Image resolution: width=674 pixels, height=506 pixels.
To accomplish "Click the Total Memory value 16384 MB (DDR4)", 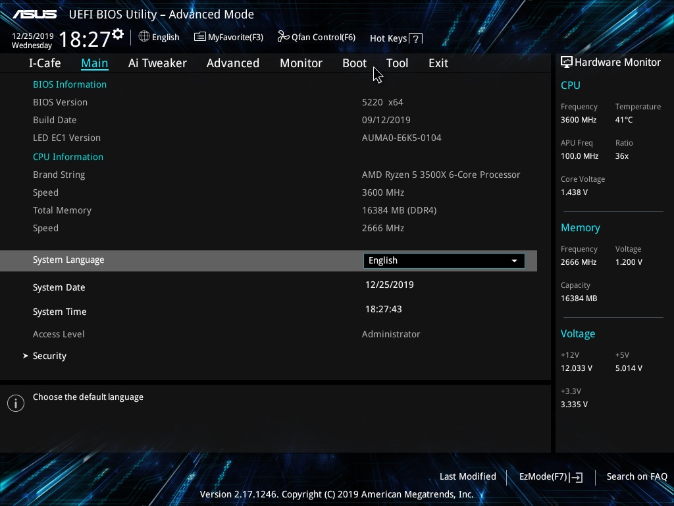I will (400, 210).
